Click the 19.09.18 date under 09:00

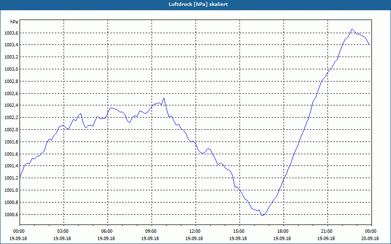(150, 238)
